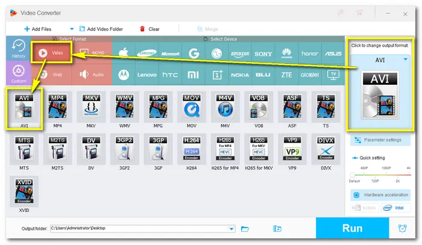Select the WMV output format
The height and width of the screenshot is (245, 422).
125,107
